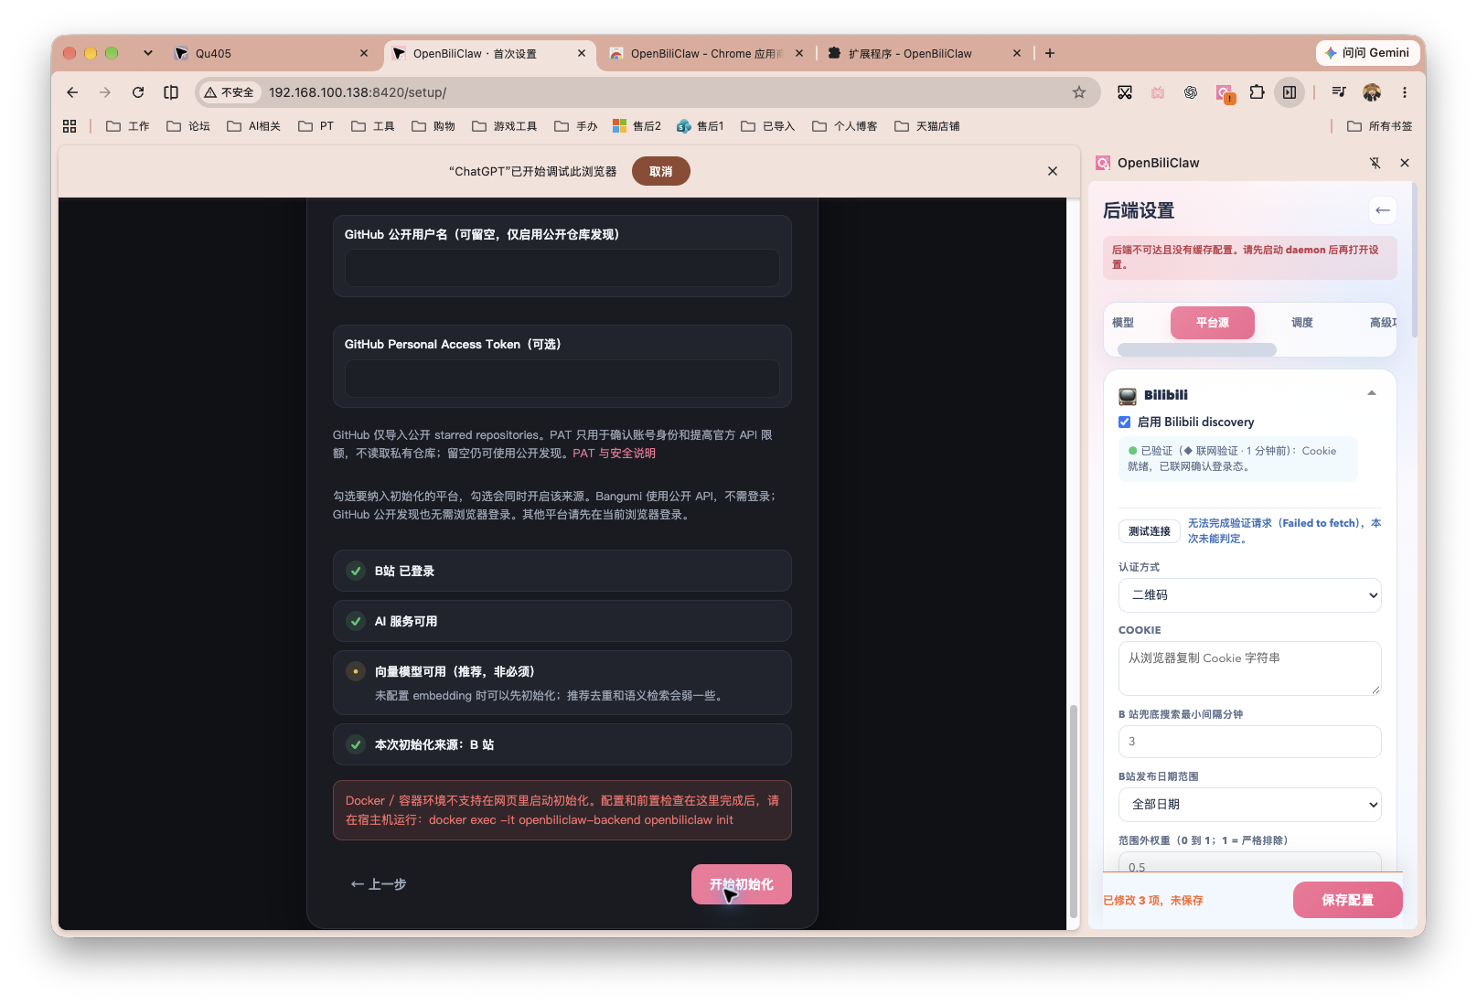Click the setup page vertical scrollbar

pyautogui.click(x=1074, y=812)
